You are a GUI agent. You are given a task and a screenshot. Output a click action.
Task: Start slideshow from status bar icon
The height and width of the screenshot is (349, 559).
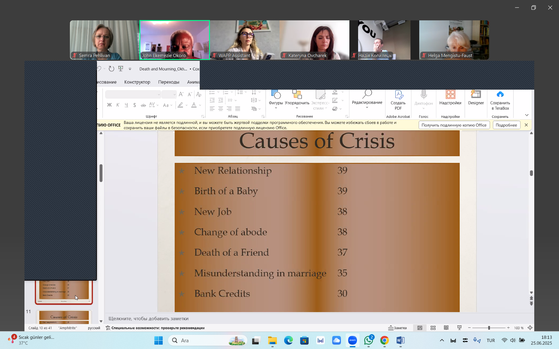459,328
